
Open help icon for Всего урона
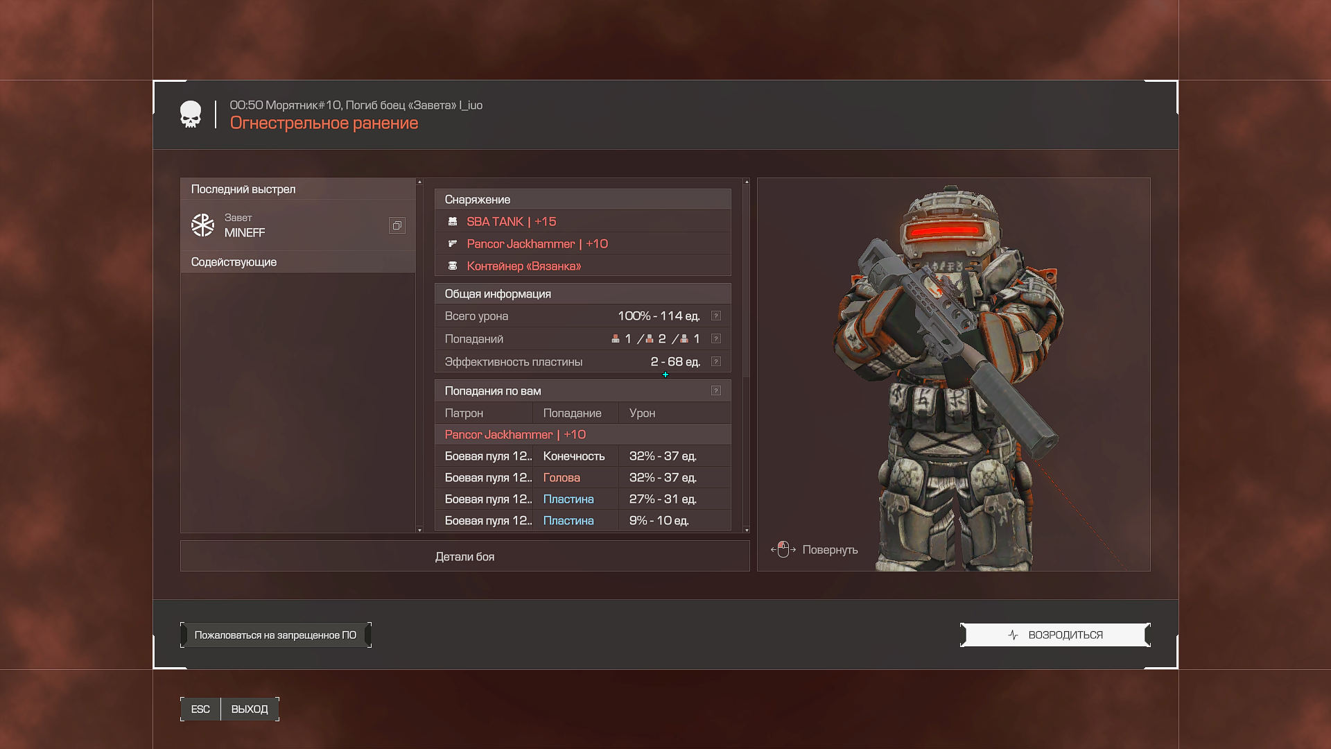click(x=716, y=316)
